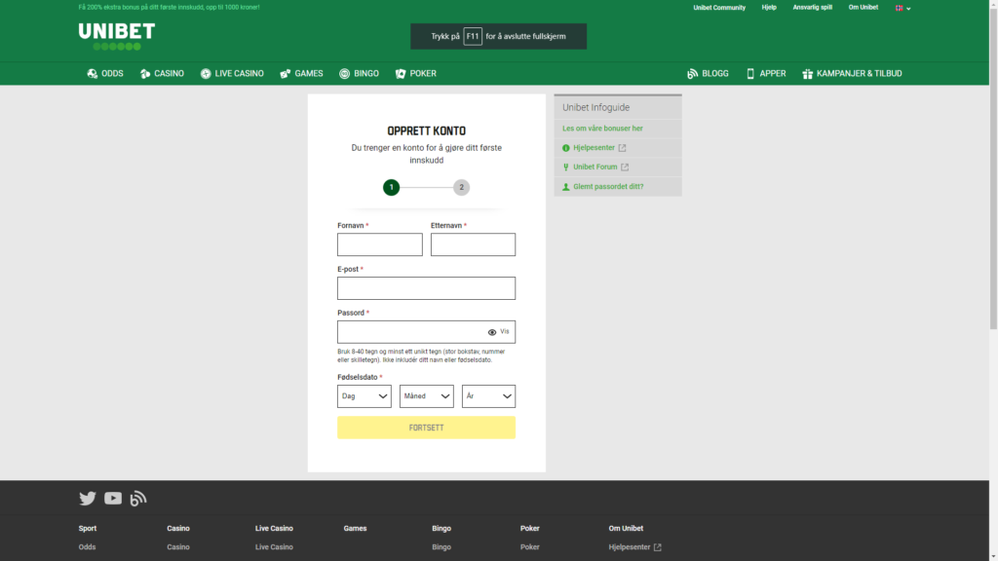Click the Unibet logo
The image size is (998, 561).
(x=117, y=36)
